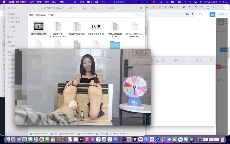Image resolution: width=230 pixels, height=144 pixels.
Task: Click the 存储 button to save search
Action: 137,15
